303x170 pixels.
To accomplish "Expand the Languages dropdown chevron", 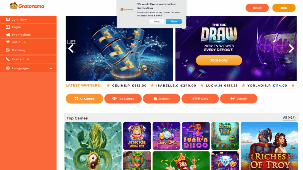I will [x=51, y=68].
